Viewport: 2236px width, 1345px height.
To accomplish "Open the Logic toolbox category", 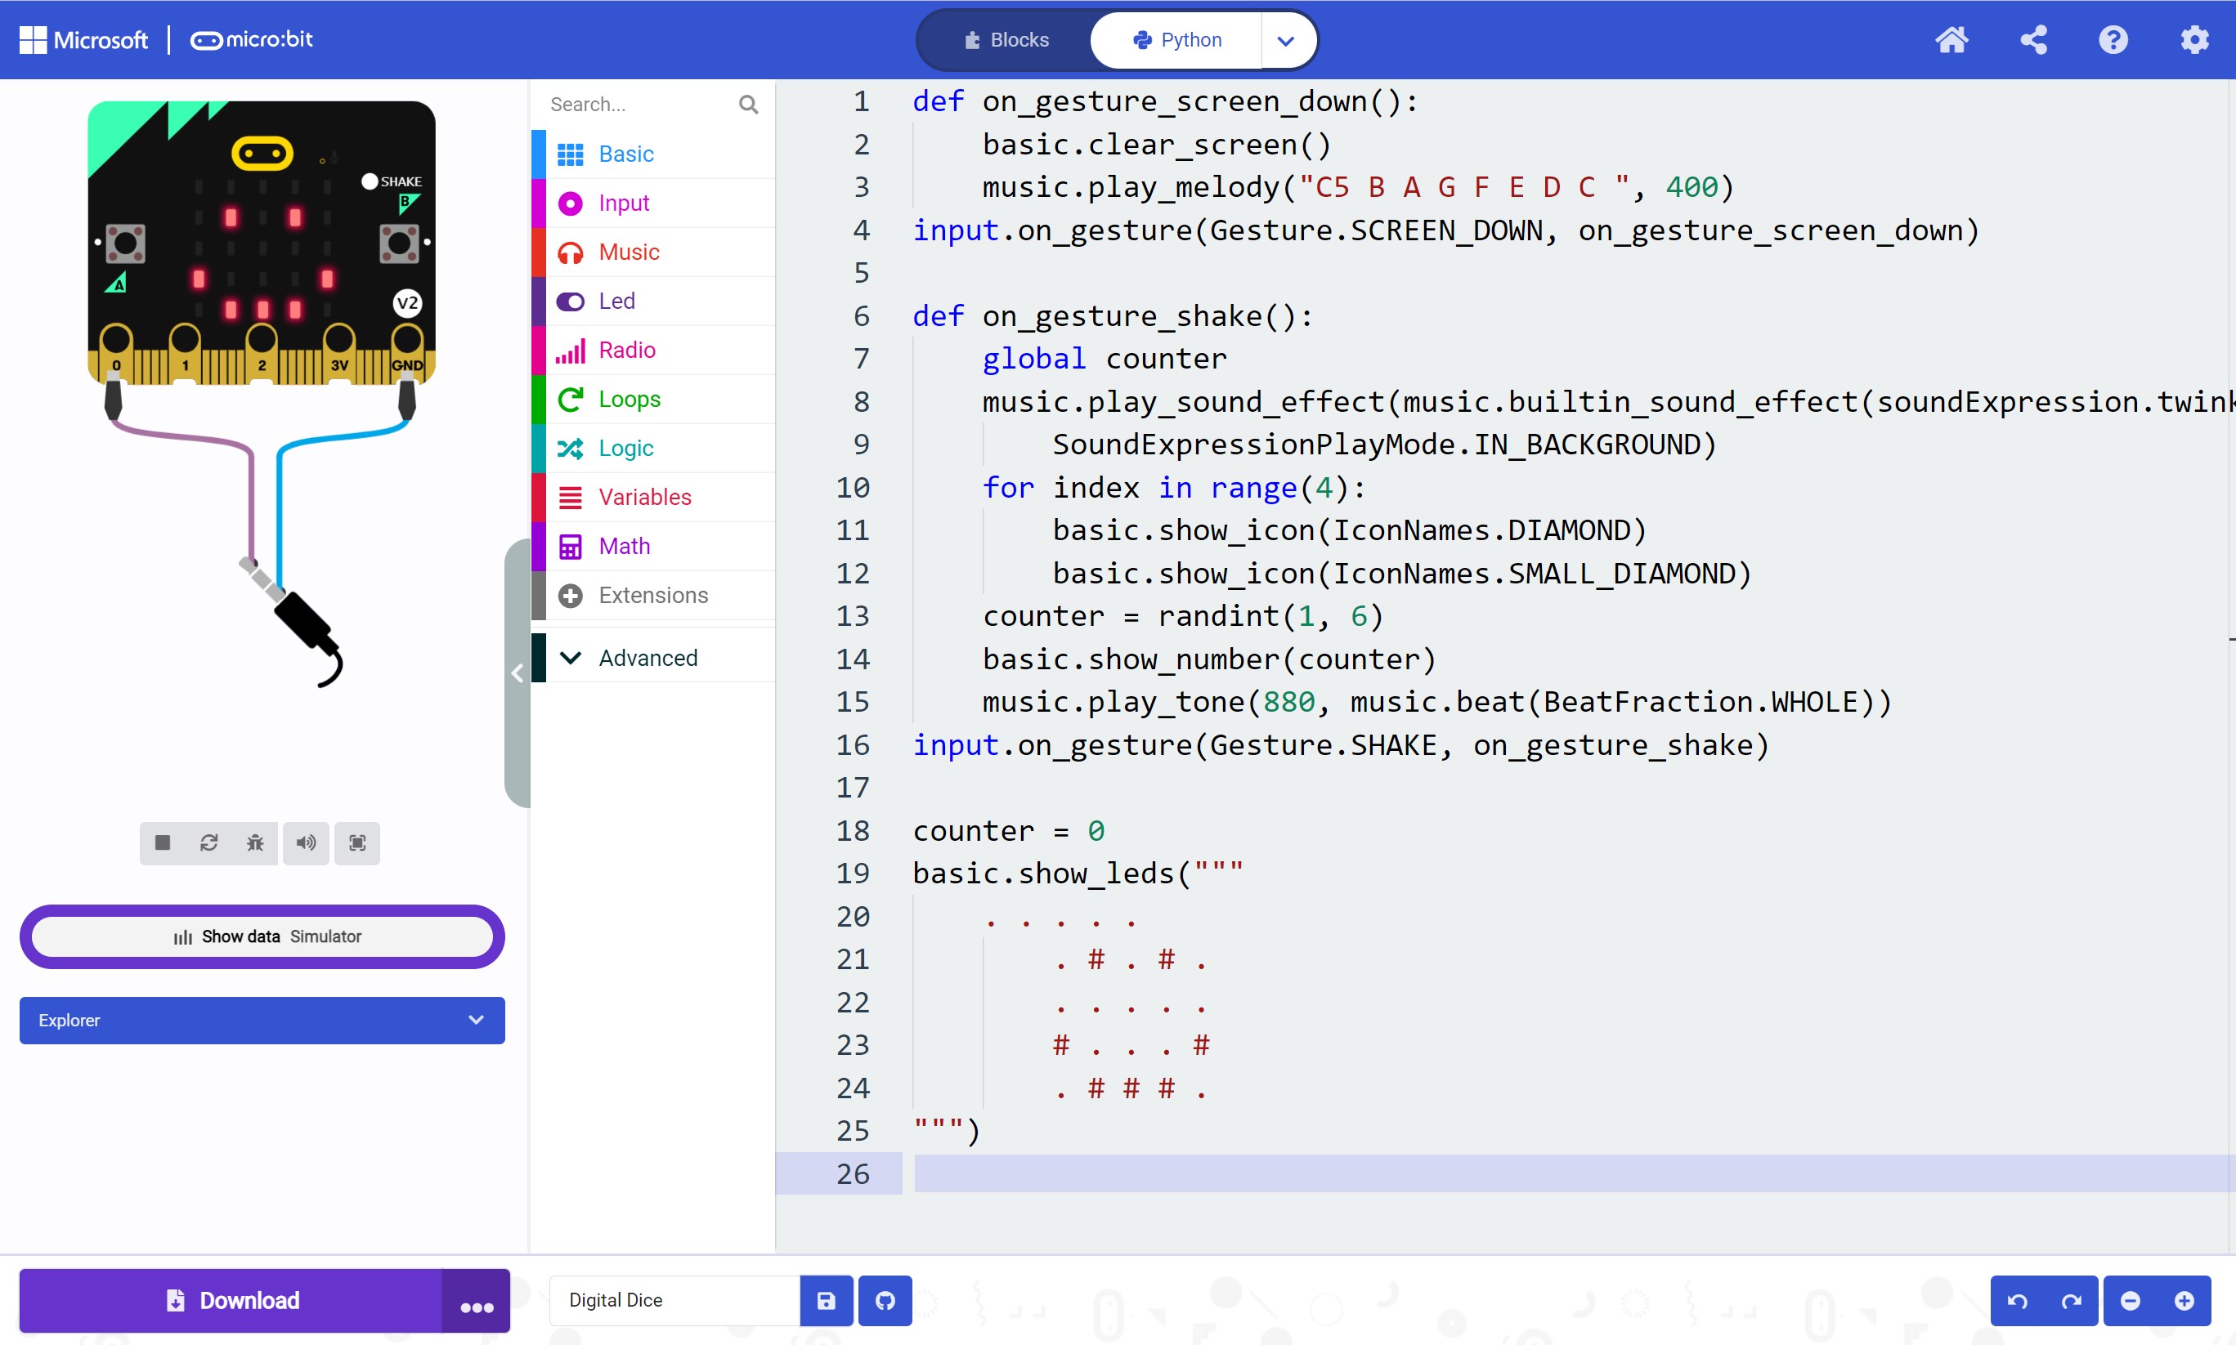I will pos(653,448).
